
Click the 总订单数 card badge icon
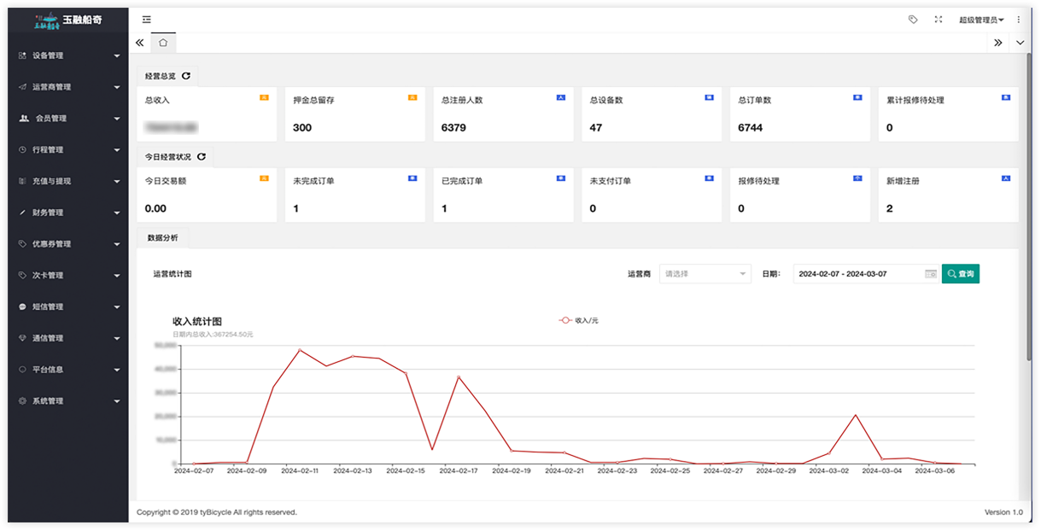(857, 98)
